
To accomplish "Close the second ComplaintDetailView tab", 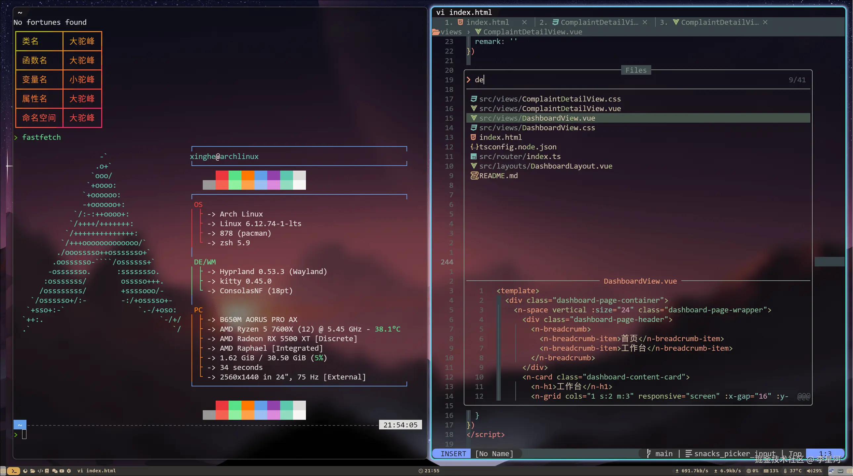I will point(645,22).
